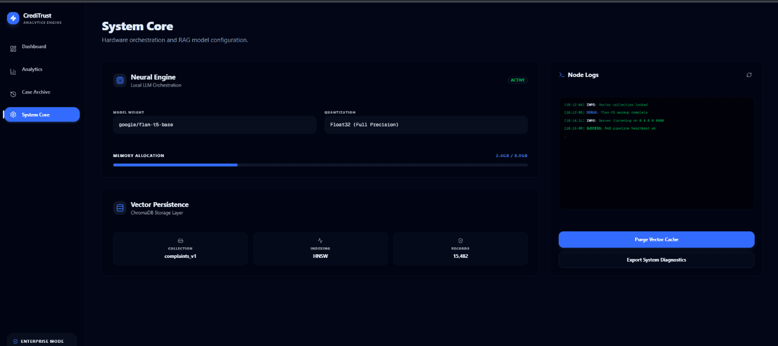This screenshot has height=346, width=778.
Task: Click the green ACTIVE status badge
Action: (518, 80)
